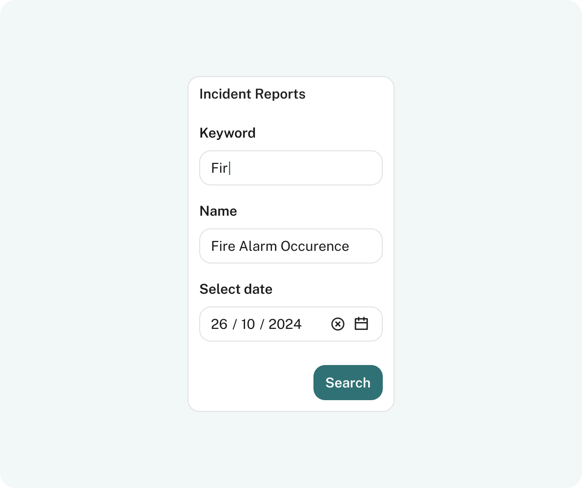The image size is (582, 488).
Task: Open the calendar date picker icon
Action: pyautogui.click(x=361, y=324)
